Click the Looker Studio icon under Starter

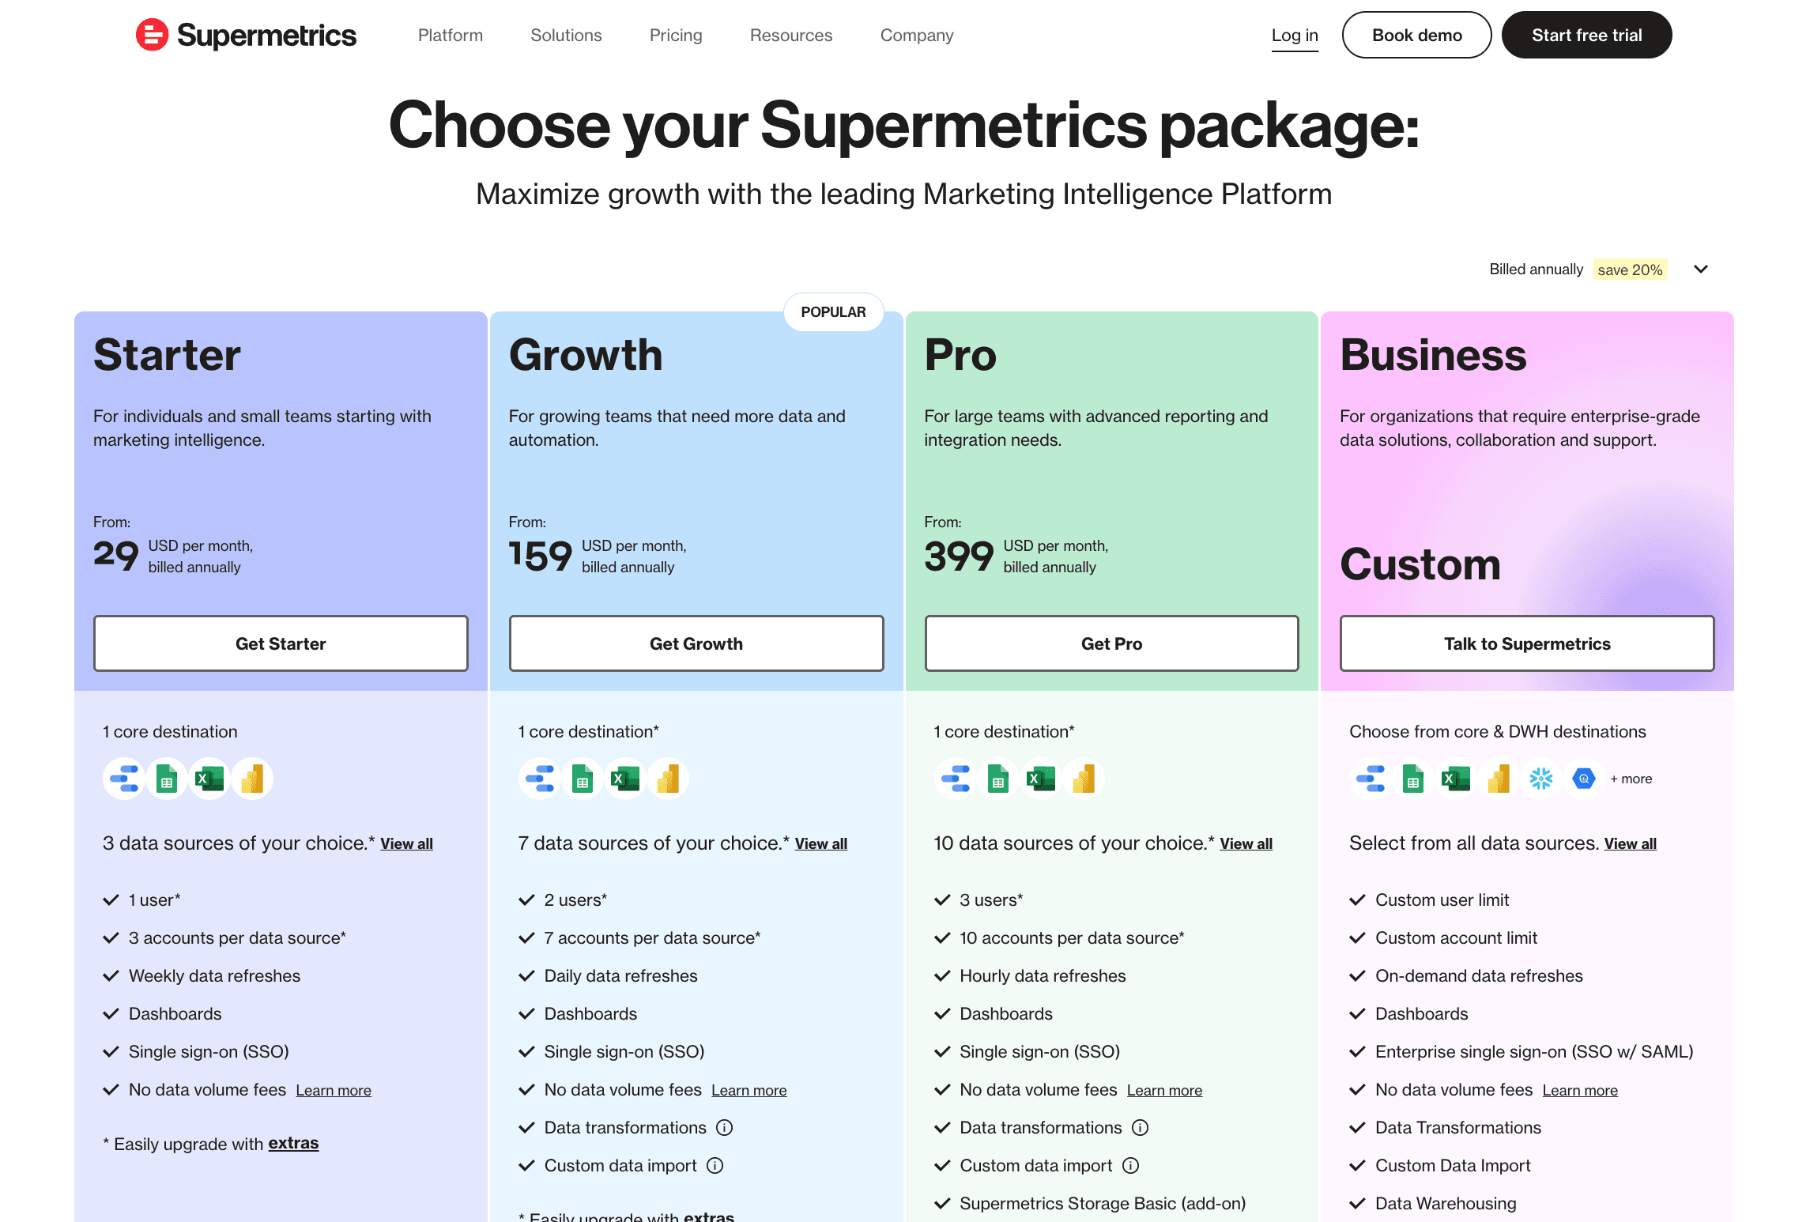pyautogui.click(x=124, y=779)
